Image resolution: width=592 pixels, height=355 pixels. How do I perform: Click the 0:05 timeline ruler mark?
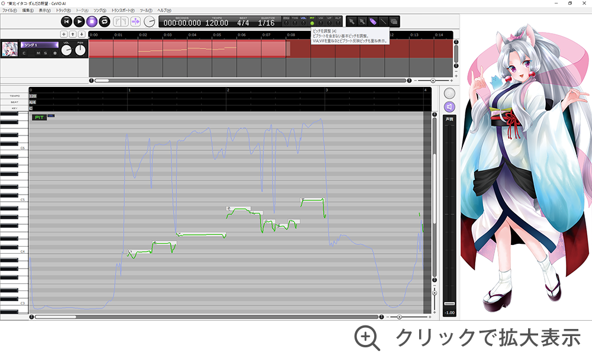coord(217,35)
